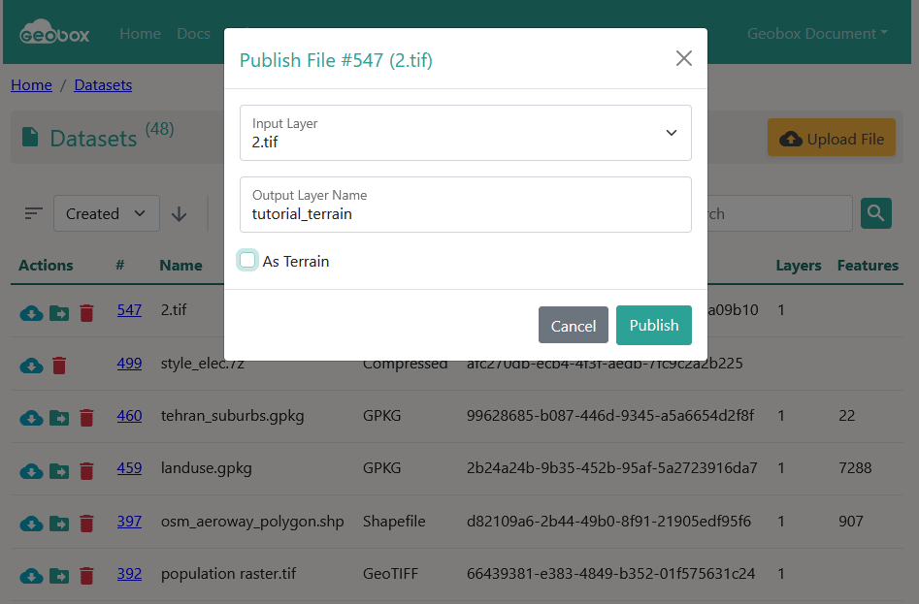The width and height of the screenshot is (919, 604).
Task: Click the download icon for 2.tif row
Action: tap(31, 312)
